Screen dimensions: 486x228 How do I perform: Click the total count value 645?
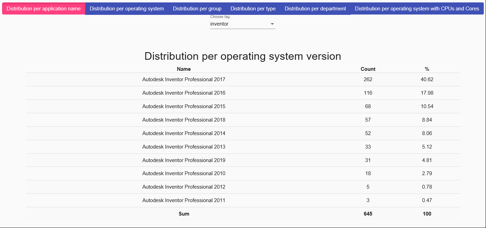(x=368, y=214)
